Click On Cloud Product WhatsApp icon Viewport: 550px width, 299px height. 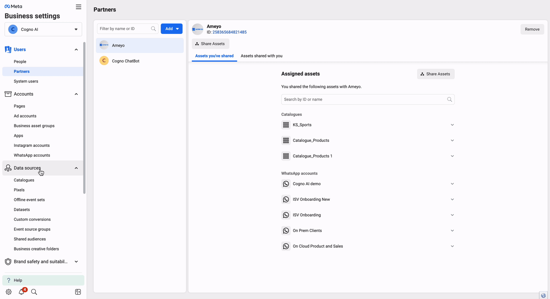coord(286,246)
